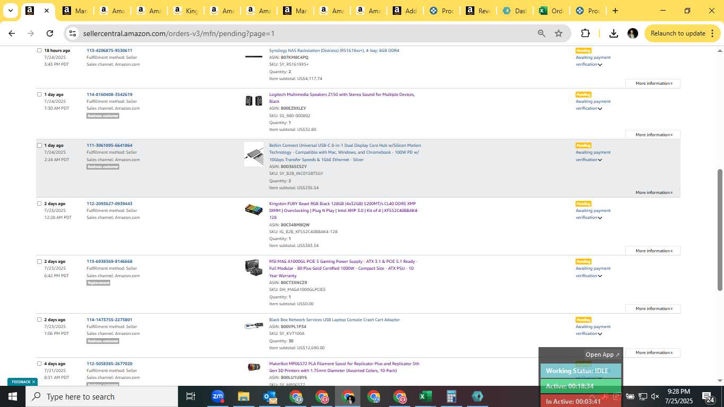This screenshot has width=724, height=407.
Task: Close the active Amazon tab
Action: tap(47, 11)
